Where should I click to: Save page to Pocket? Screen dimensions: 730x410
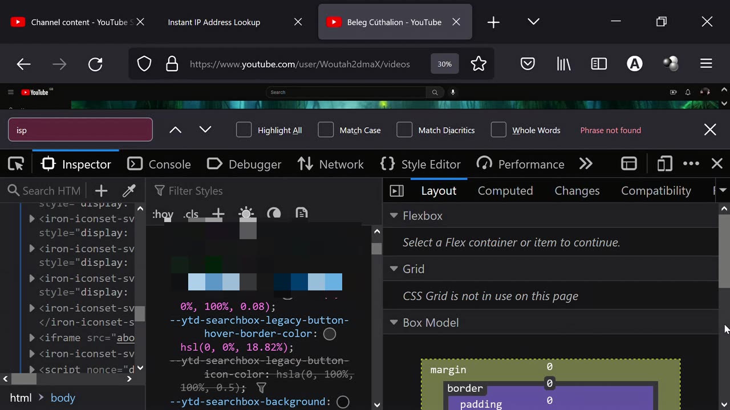click(x=528, y=64)
